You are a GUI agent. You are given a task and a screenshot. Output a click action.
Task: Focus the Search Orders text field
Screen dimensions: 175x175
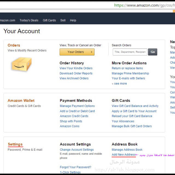[x=130, y=52]
